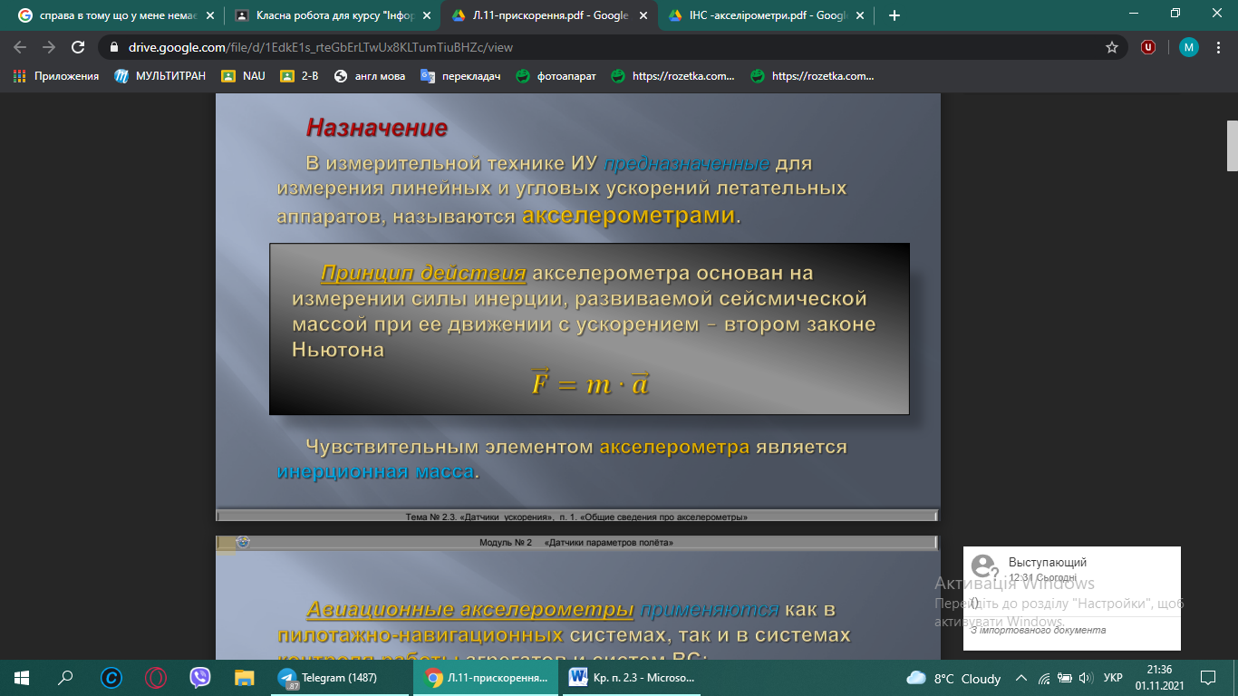Open фотоапарат bookmark
The height and width of the screenshot is (696, 1238).
tap(556, 76)
